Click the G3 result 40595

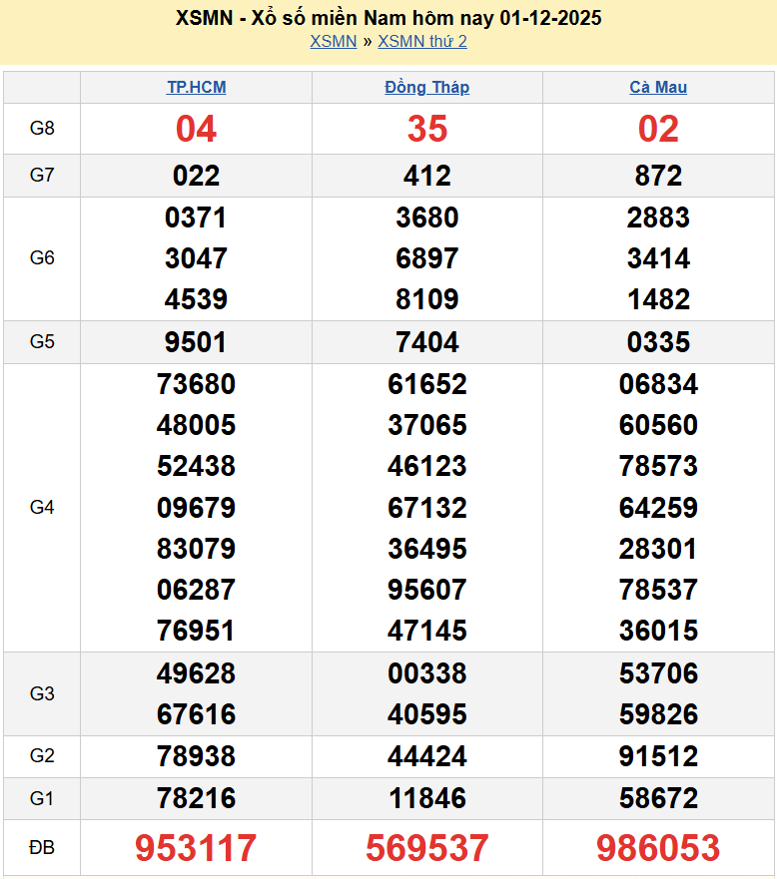tap(426, 714)
